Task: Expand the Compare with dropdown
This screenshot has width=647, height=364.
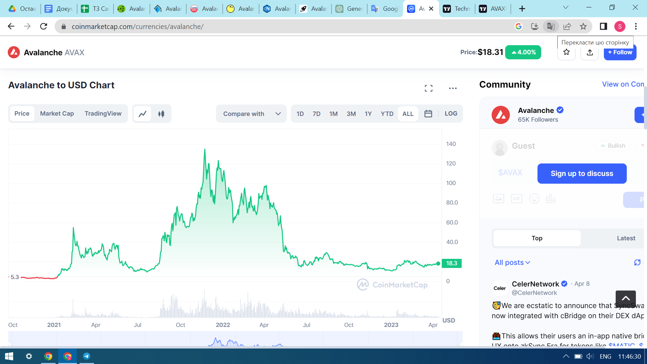Action: pos(251,114)
